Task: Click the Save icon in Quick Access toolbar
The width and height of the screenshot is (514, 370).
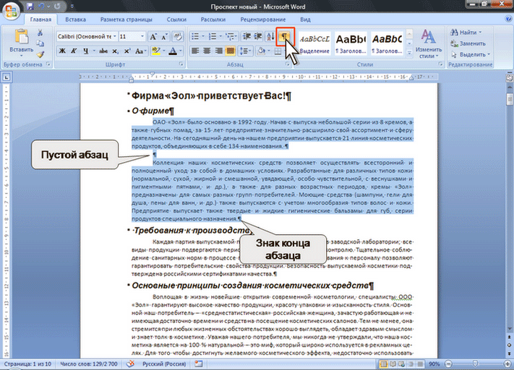Action: [30, 7]
